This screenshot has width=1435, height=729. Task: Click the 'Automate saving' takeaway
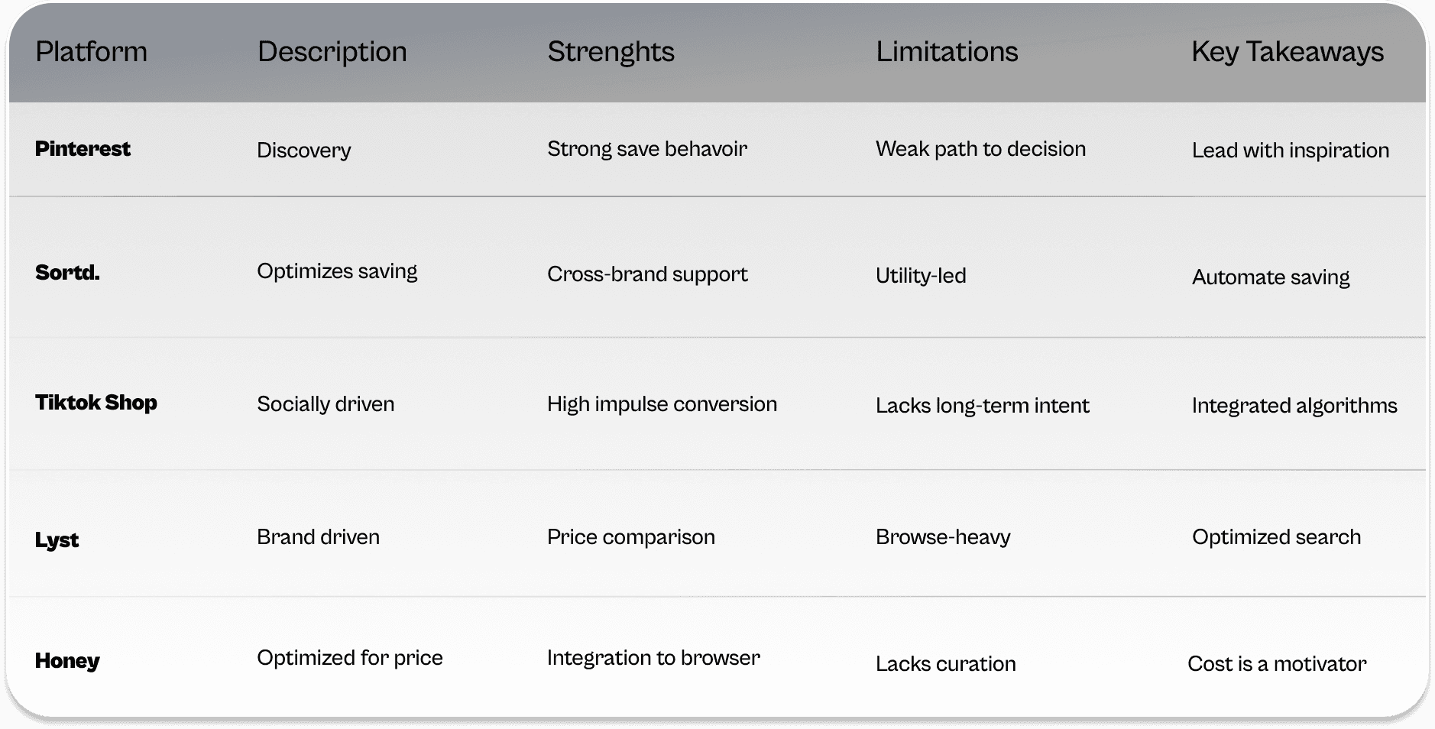click(1271, 277)
